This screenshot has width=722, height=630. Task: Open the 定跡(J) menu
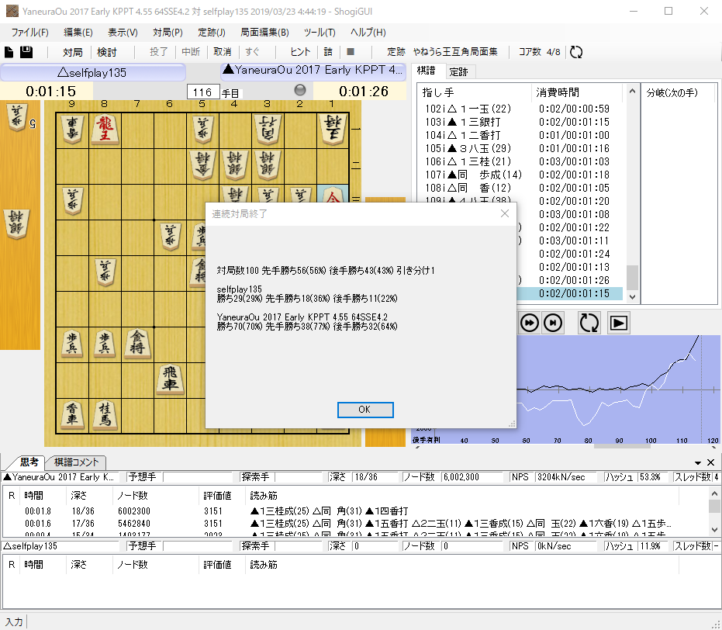212,33
